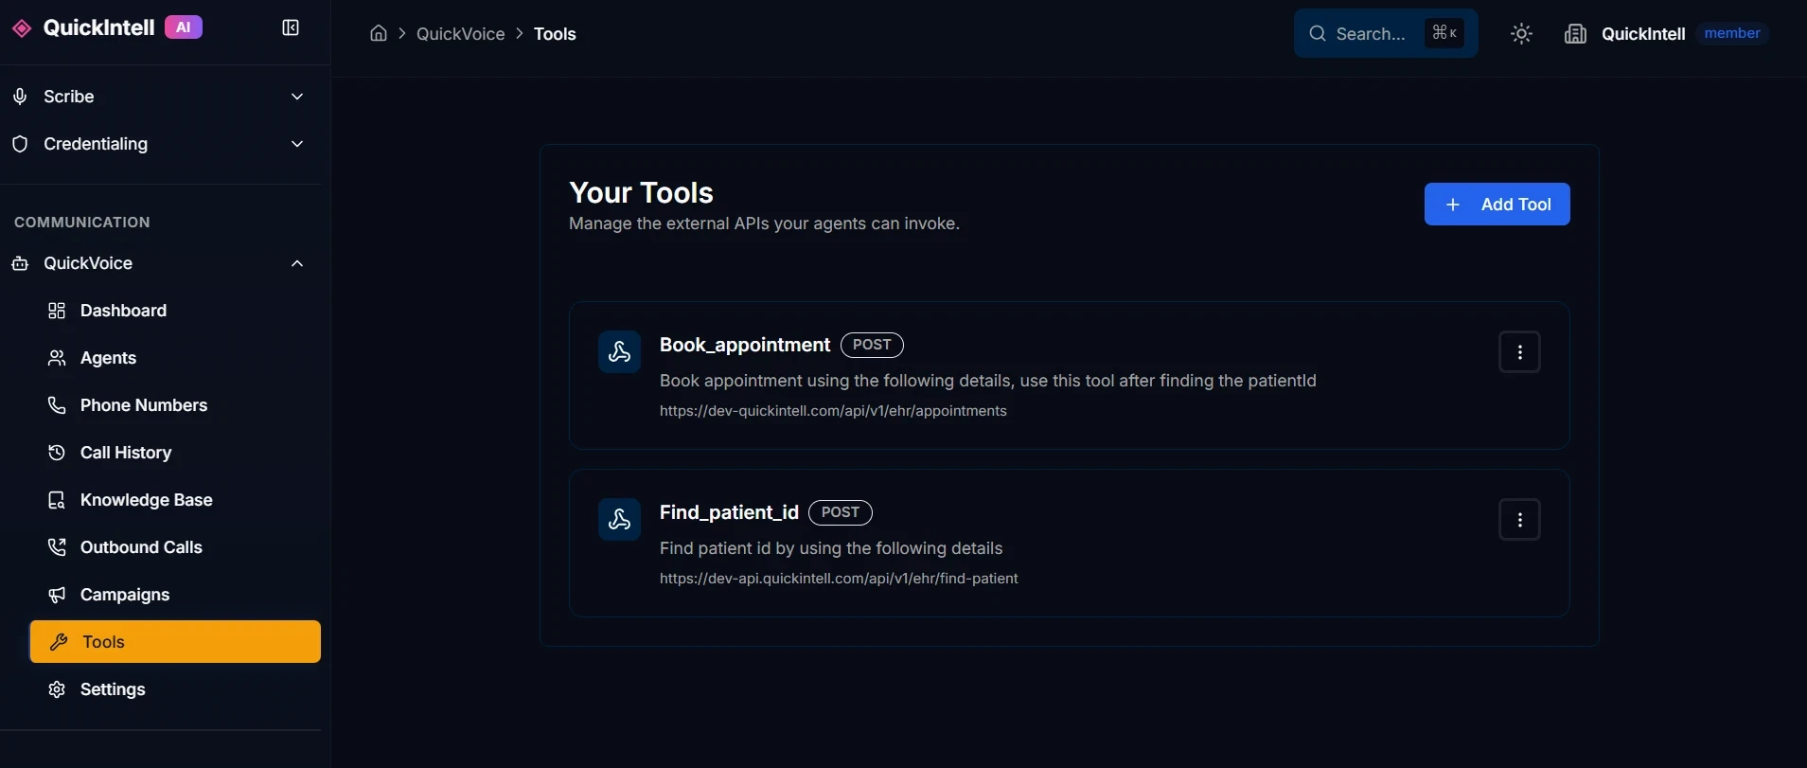Open options menu for Book_appointment
The width and height of the screenshot is (1807, 768).
[1520, 352]
